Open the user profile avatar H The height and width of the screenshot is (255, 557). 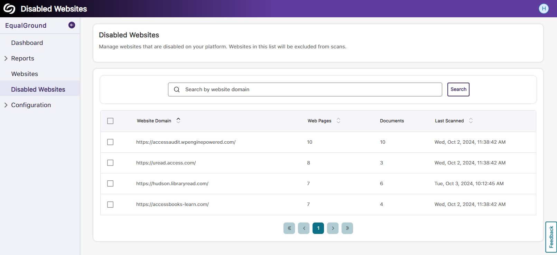click(x=544, y=9)
